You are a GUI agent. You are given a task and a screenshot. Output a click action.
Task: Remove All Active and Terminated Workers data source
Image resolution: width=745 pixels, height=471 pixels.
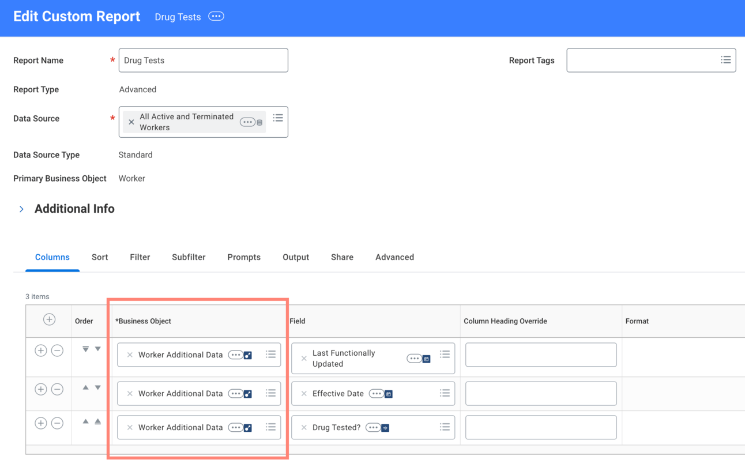[131, 122]
